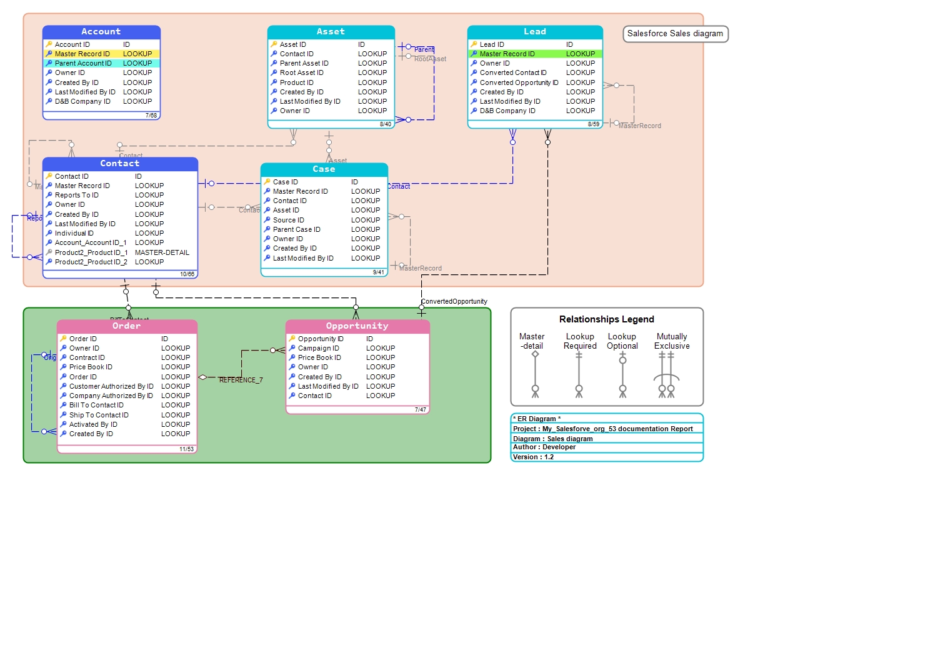
Task: Click the Parent relationship label near Asset
Action: 424,49
